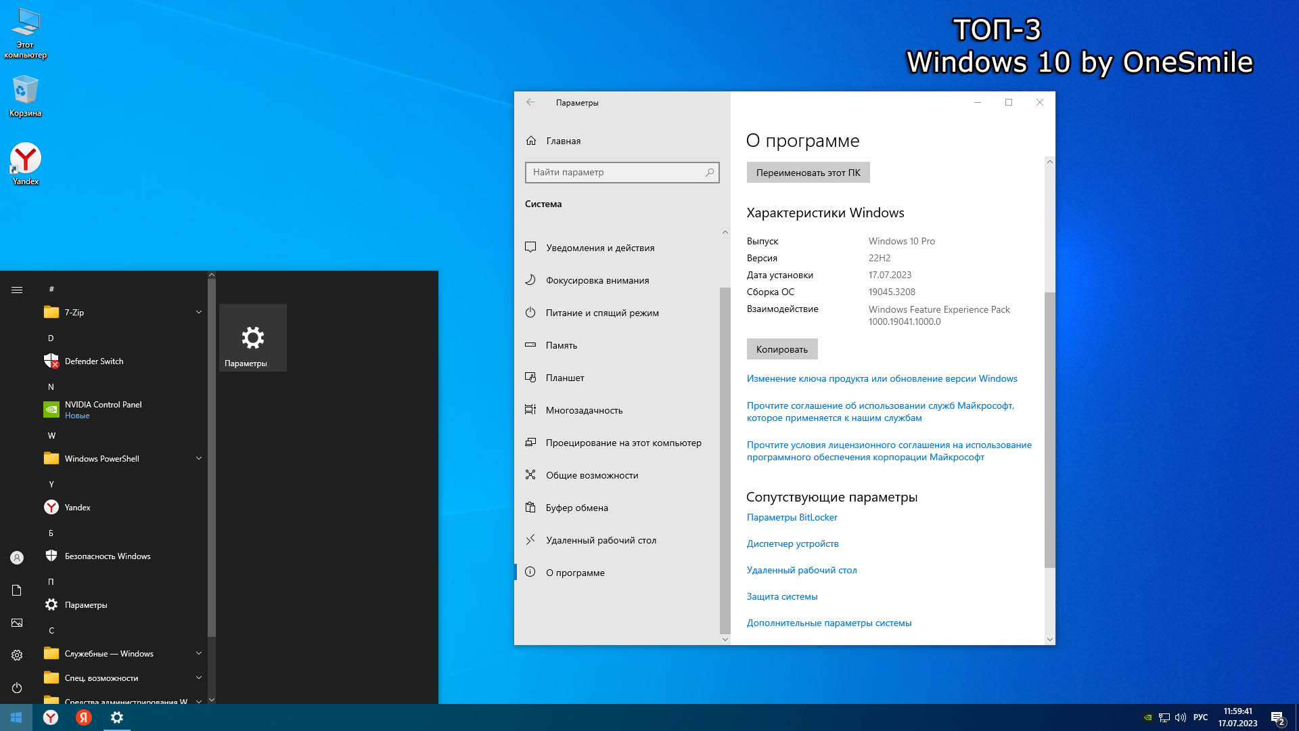Open the notification center in system tray
The width and height of the screenshot is (1299, 731).
click(x=1277, y=717)
